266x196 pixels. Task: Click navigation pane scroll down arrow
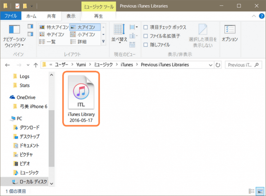pyautogui.click(x=51, y=184)
